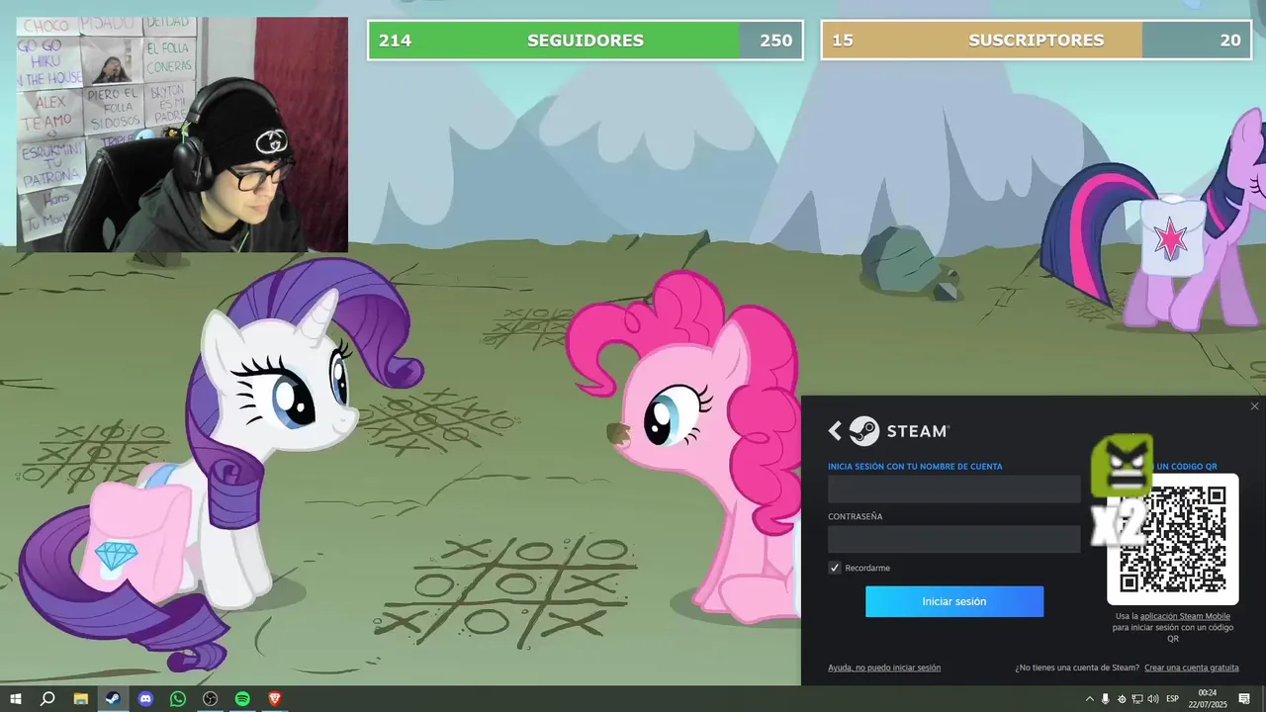The image size is (1266, 712).
Task: Click the Iniciar sesión button
Action: pos(954,601)
